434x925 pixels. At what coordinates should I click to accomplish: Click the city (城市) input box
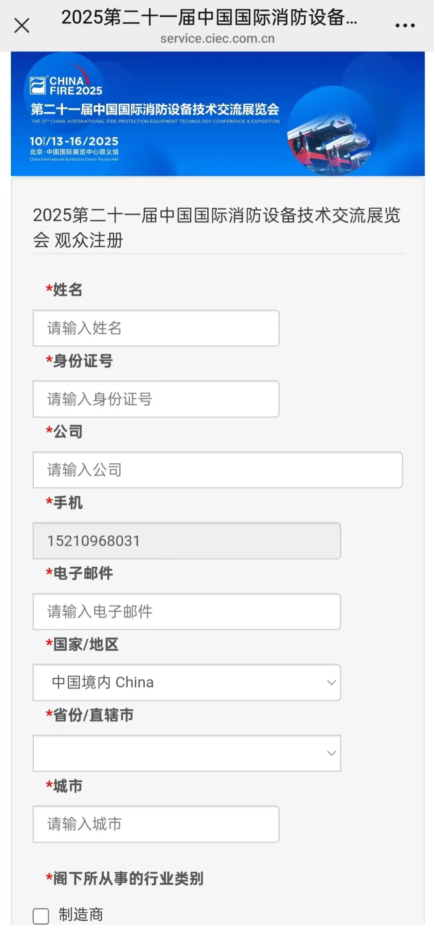[156, 824]
